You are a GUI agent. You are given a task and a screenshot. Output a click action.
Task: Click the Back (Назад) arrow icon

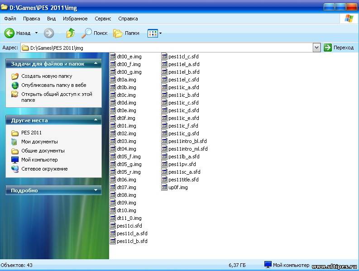coord(10,33)
